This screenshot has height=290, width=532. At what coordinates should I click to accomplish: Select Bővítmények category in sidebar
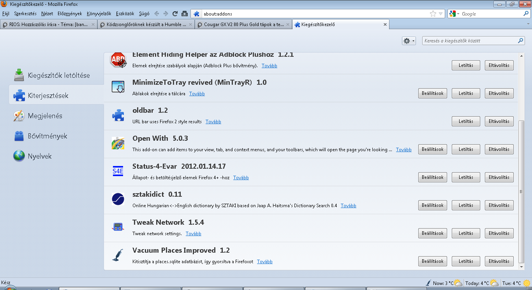click(x=56, y=136)
